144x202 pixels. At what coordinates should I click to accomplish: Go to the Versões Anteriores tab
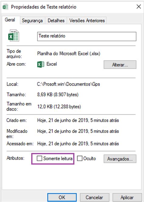87,20
